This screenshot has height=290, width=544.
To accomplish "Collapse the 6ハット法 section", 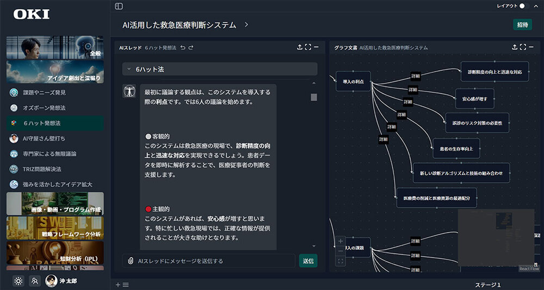I will (x=128, y=69).
